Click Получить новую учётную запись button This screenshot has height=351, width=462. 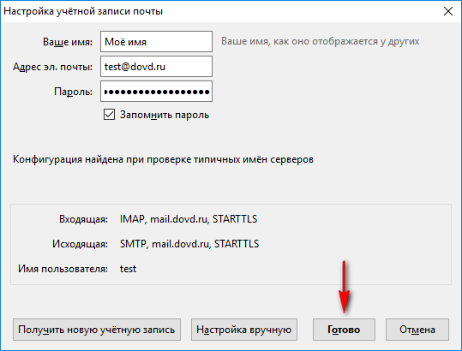(97, 330)
